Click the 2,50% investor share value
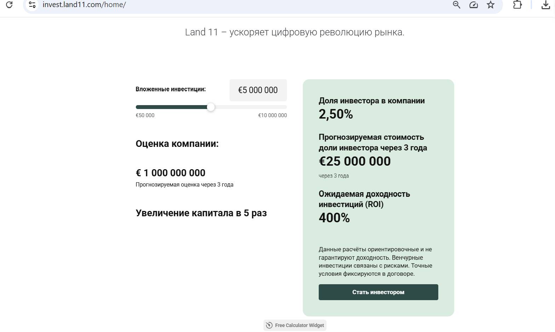The height and width of the screenshot is (332, 555). pos(336,114)
